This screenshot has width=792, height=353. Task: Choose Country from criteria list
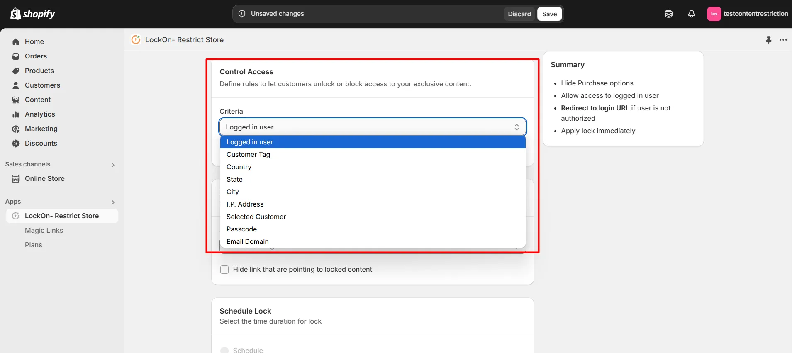373,167
